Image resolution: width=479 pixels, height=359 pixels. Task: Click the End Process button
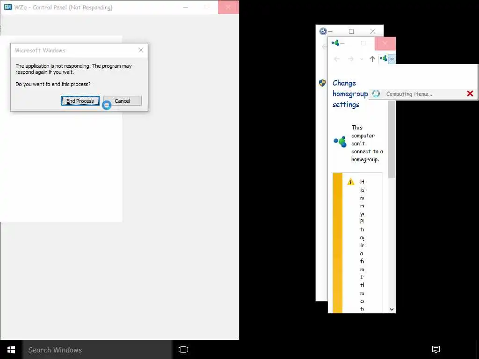point(80,101)
